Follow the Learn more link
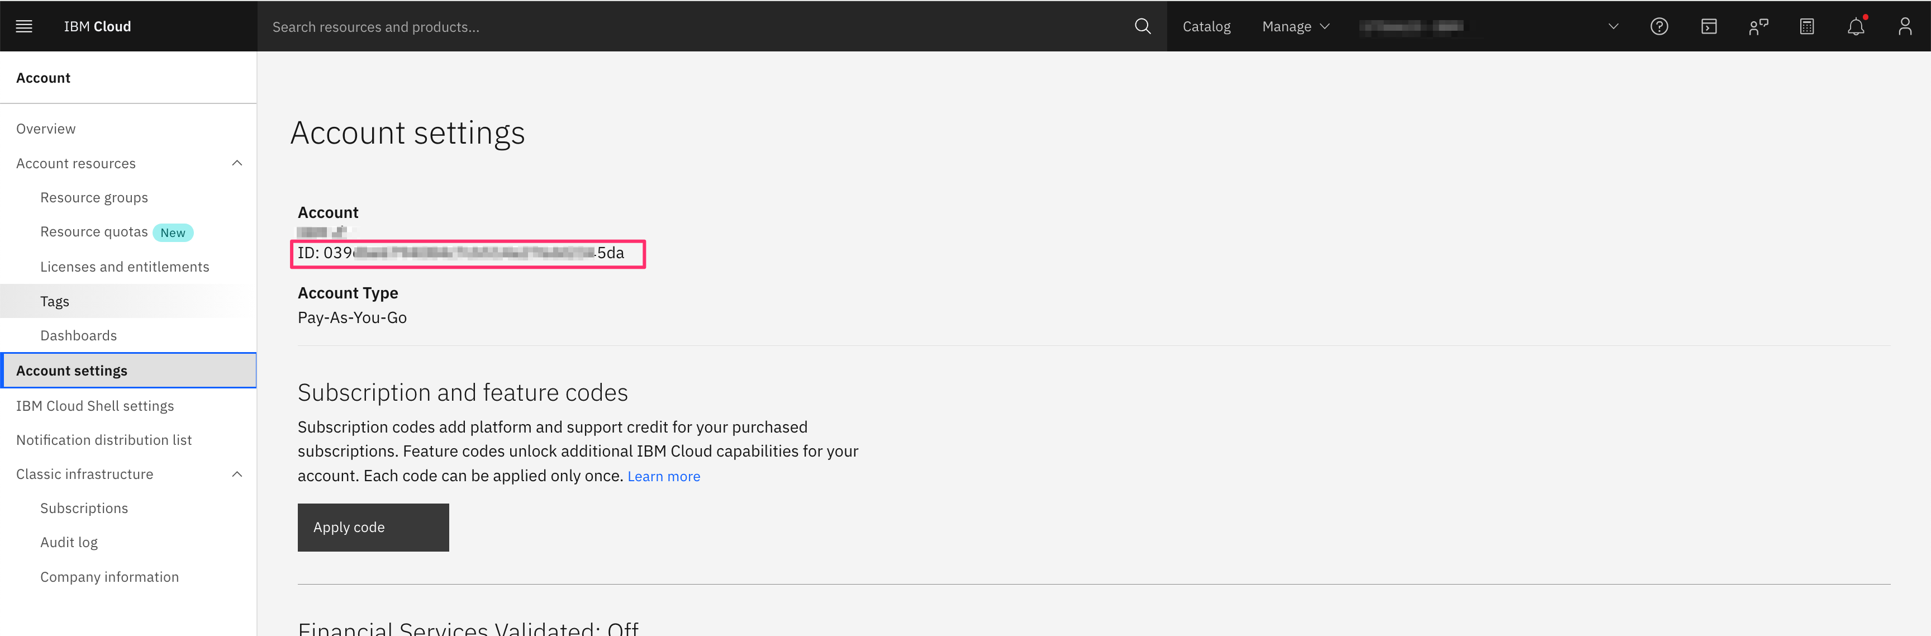This screenshot has height=636, width=1931. [x=663, y=476]
